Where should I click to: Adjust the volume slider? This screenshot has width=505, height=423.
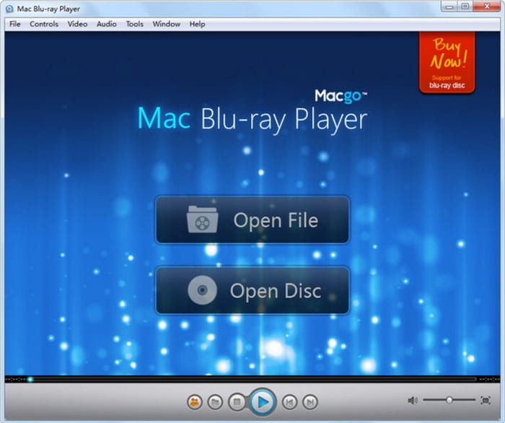pyautogui.click(x=449, y=400)
